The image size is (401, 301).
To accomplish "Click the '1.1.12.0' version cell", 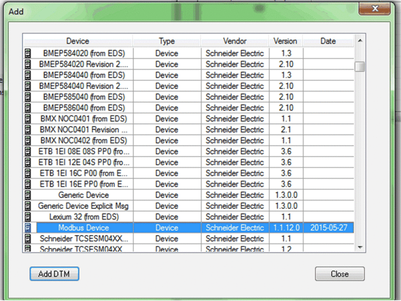I will tap(286, 227).
